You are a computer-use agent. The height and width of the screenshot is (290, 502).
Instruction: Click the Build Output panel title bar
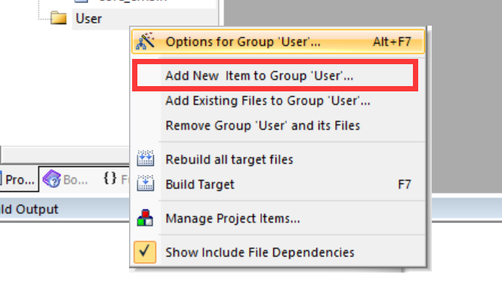64,209
